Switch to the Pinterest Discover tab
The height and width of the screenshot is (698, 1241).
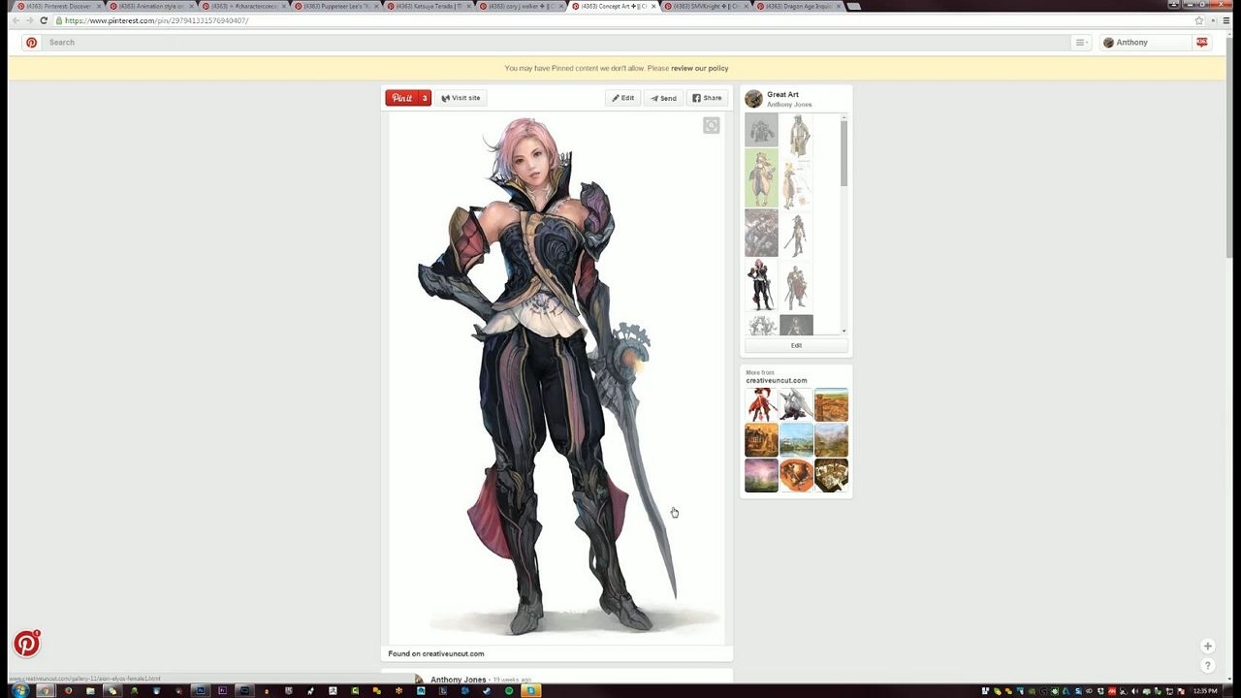[56, 6]
